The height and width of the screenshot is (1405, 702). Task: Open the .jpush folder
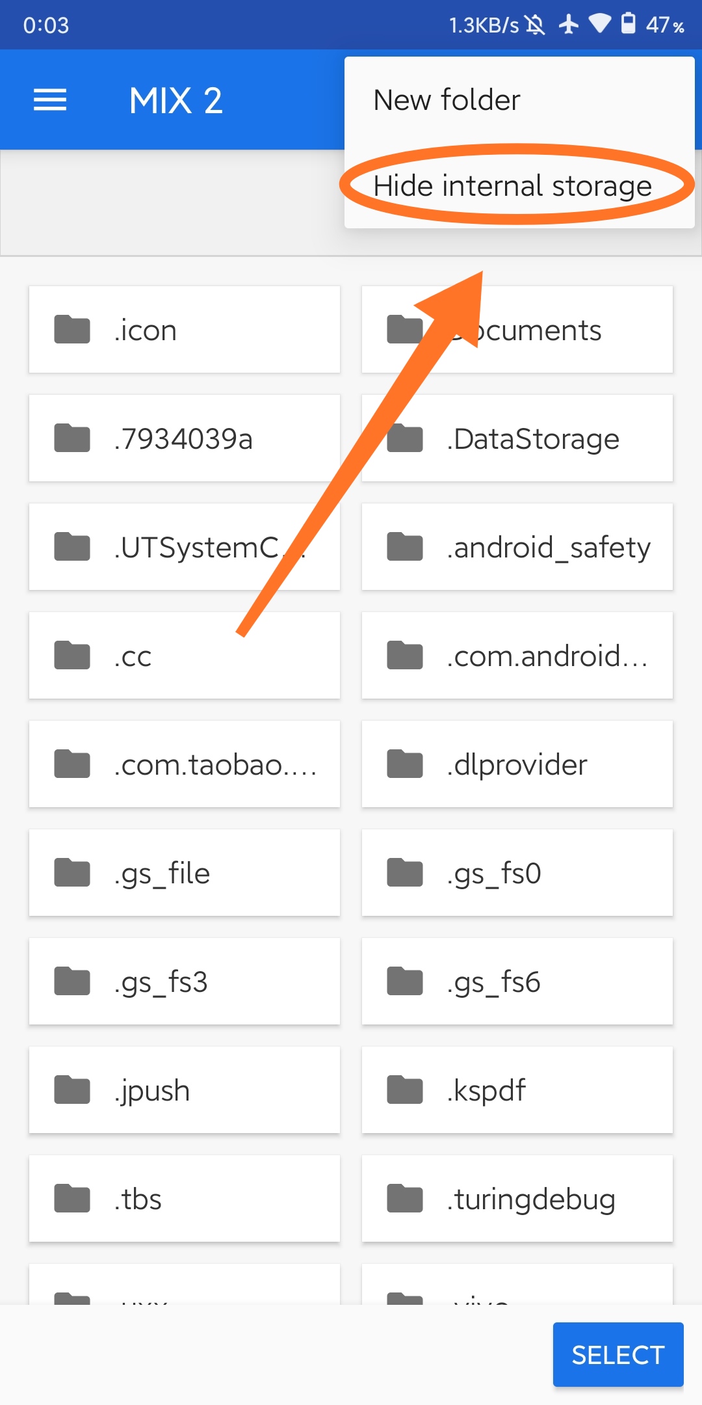pyautogui.click(x=185, y=1090)
